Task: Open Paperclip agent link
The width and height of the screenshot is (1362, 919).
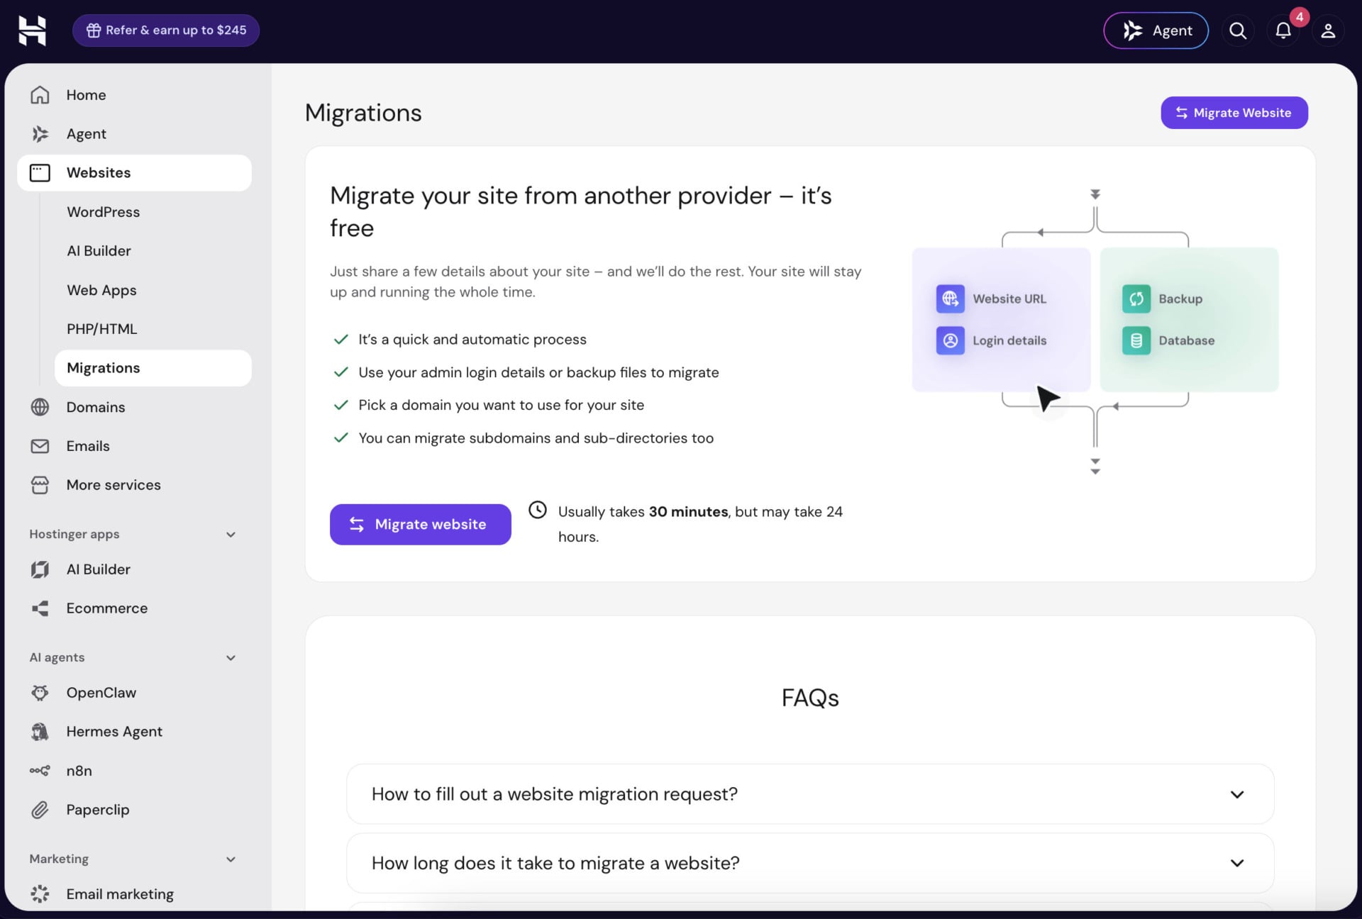Action: (x=134, y=810)
